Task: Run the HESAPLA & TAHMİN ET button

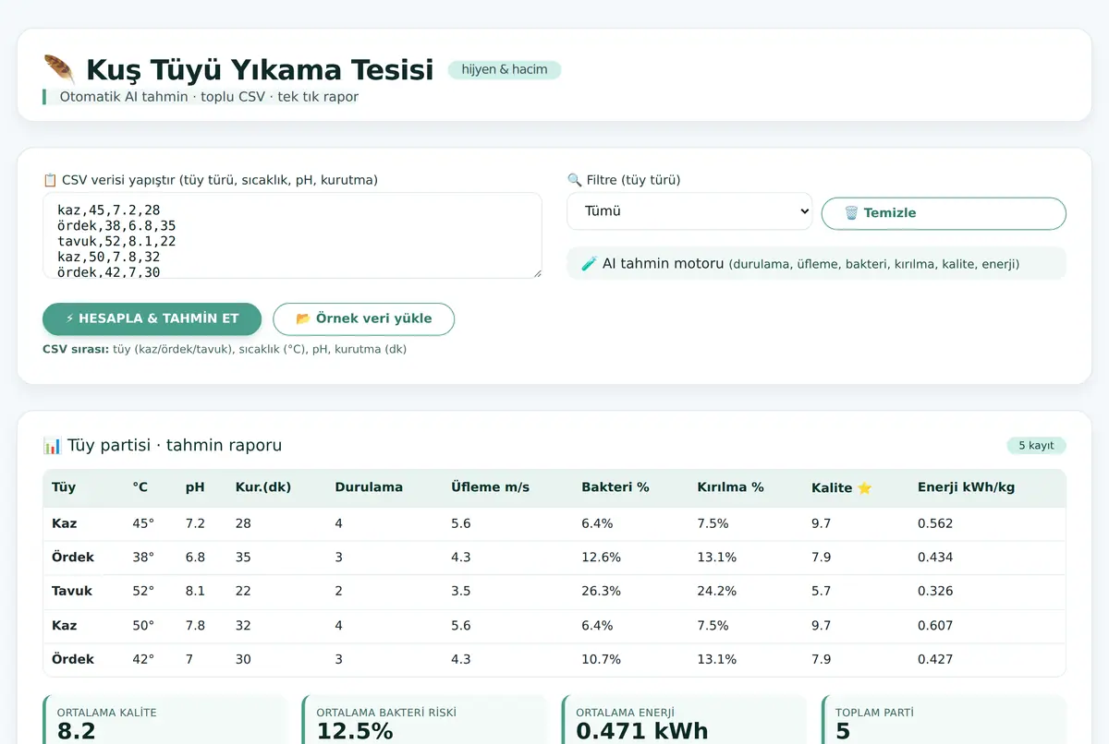Action: pos(152,318)
